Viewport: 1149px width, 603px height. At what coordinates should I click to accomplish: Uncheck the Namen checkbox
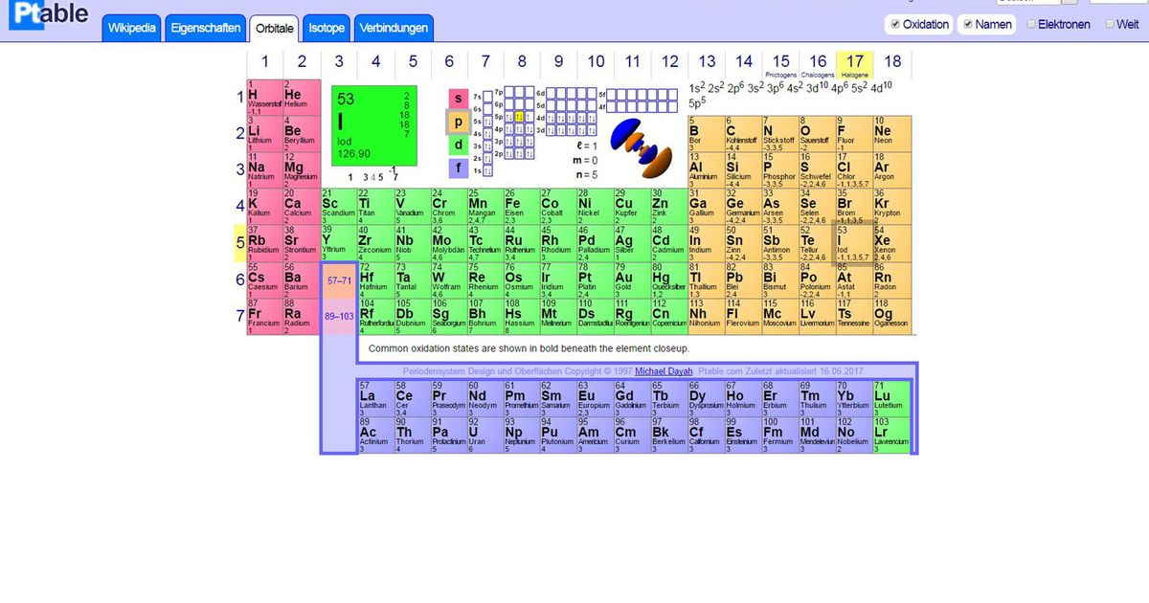[x=968, y=25]
